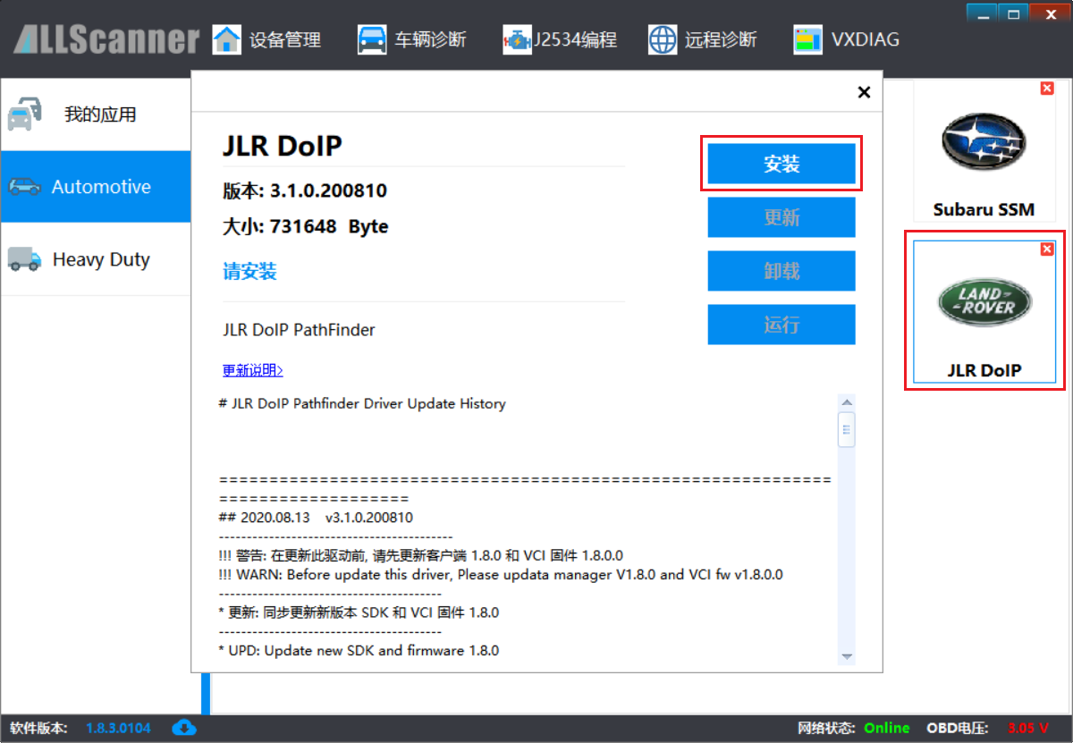The width and height of the screenshot is (1073, 743).
Task: Click the 我的应用 cars icon
Action: point(24,114)
